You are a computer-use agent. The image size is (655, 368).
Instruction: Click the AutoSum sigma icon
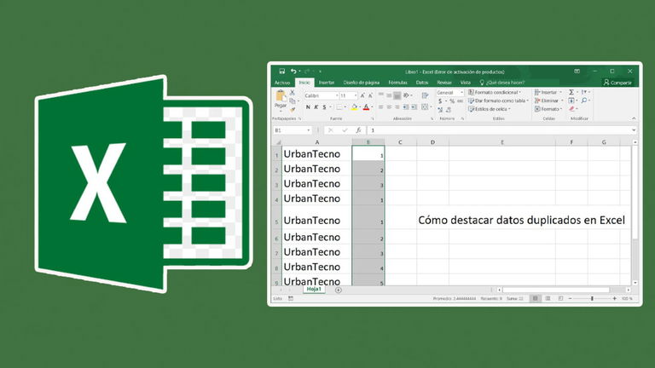point(571,92)
